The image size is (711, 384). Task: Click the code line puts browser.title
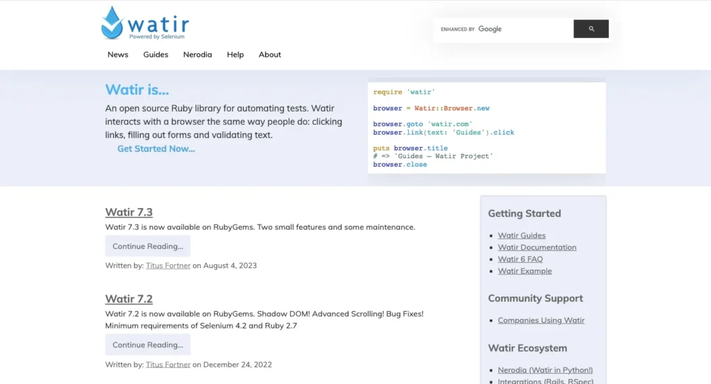[x=410, y=148]
